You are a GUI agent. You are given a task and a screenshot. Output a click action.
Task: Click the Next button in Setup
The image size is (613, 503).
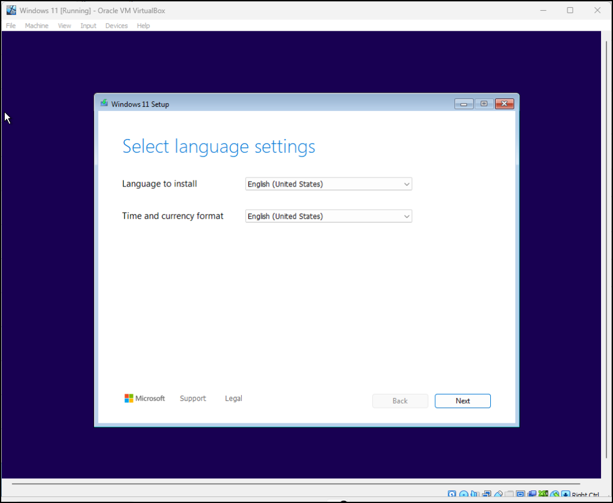[463, 401]
